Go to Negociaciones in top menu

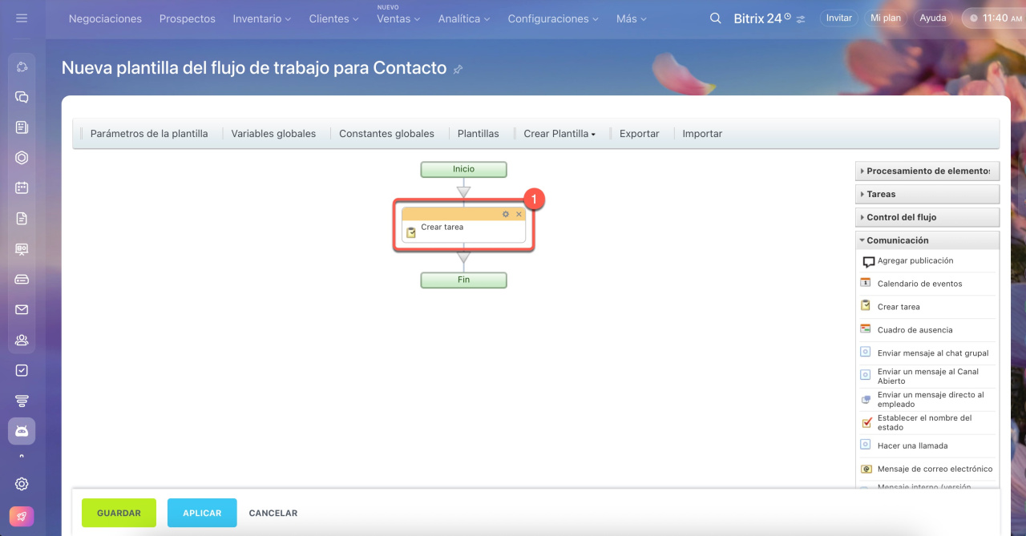coord(105,18)
